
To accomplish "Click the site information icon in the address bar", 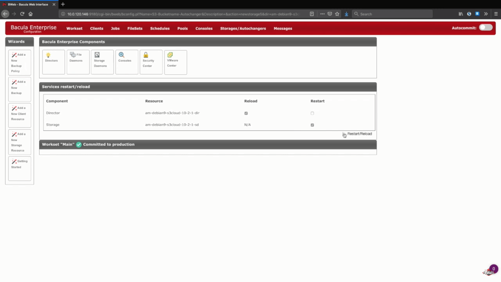I will [x=63, y=14].
